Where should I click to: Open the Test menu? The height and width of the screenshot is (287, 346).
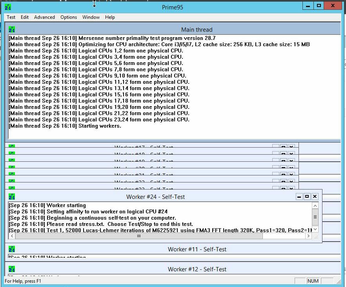click(11, 17)
